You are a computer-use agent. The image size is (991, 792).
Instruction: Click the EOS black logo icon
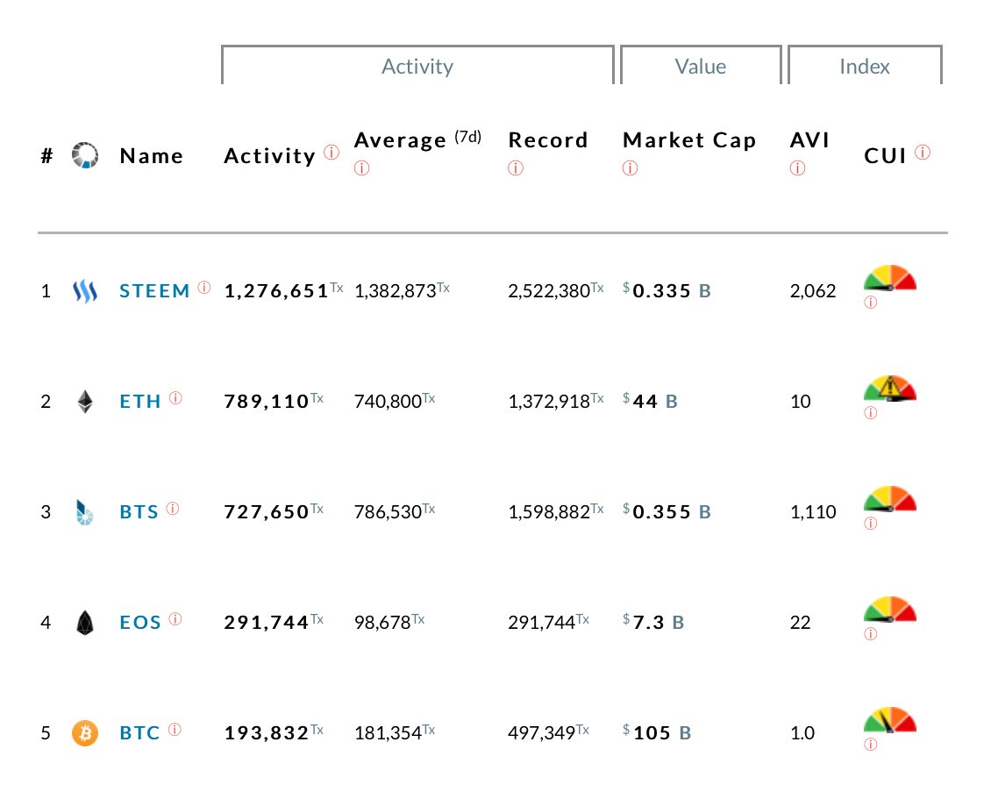[x=85, y=623]
